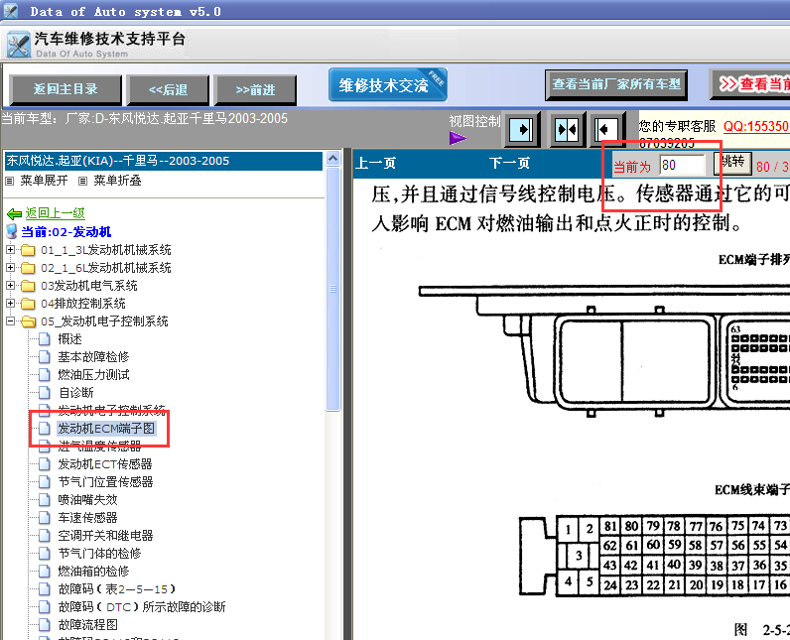The height and width of the screenshot is (640, 790).
Task: Click the document icon beside 喷油嘴失效
Action: [45, 499]
